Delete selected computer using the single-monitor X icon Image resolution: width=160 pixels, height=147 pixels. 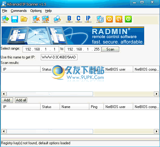click(36, 19)
